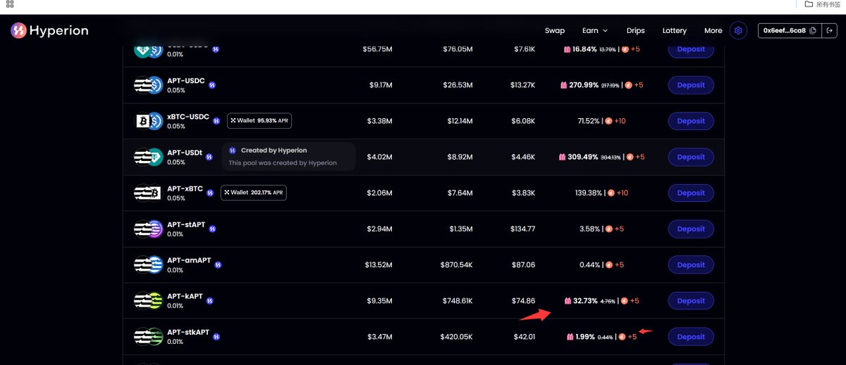Click wallet address 0x6eef…6ca8 button
The image size is (846, 365).
click(790, 31)
